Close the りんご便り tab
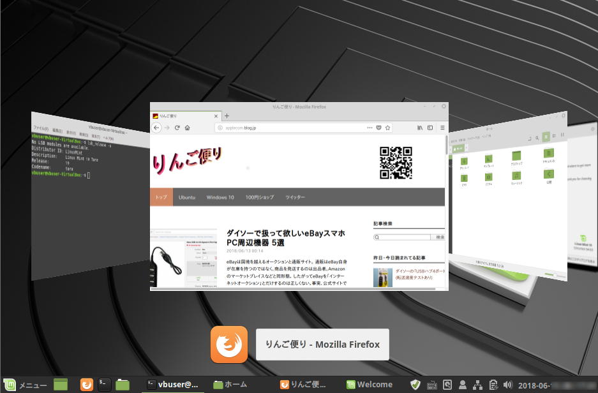The image size is (598, 393). pyautogui.click(x=216, y=116)
